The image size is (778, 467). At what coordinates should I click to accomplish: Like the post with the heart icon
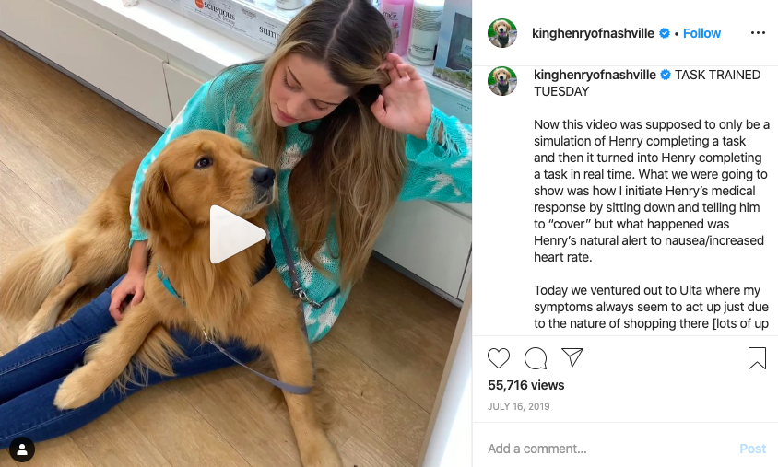(x=498, y=358)
